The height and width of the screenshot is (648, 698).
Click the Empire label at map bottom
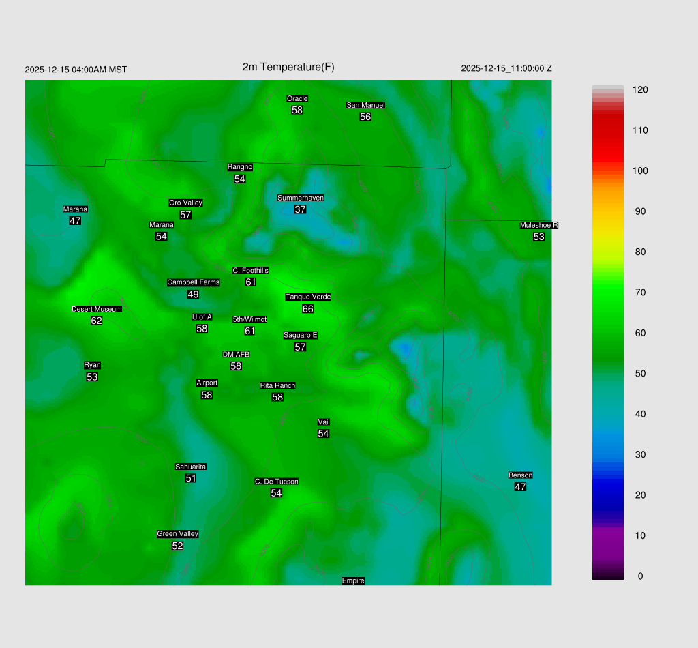(x=353, y=581)
